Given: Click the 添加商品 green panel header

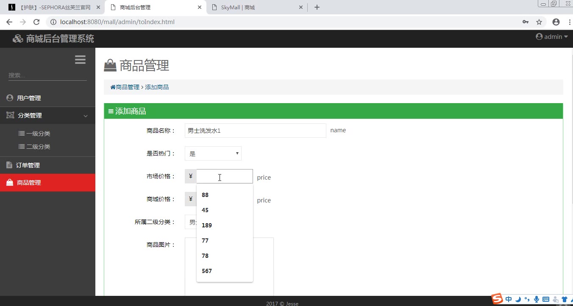Looking at the screenshot, I should point(334,111).
